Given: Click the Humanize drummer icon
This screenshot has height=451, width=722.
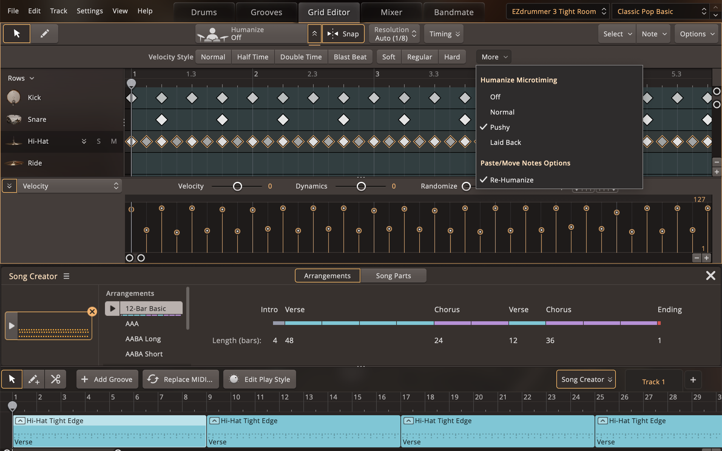Looking at the screenshot, I should pos(212,34).
